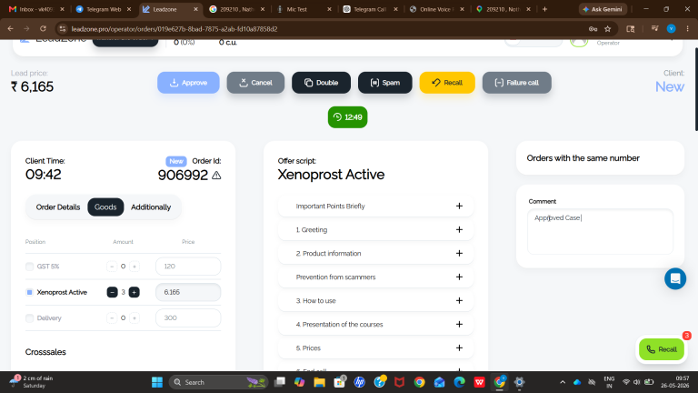The image size is (698, 393).
Task: Select the Goods tab
Action: [x=105, y=207]
